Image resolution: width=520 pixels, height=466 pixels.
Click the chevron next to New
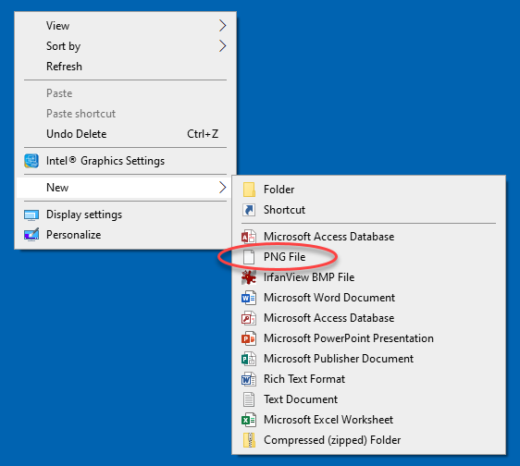[x=222, y=188]
